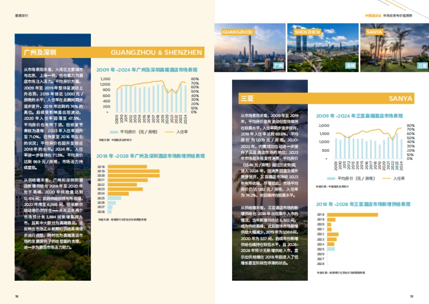Screen dimensions: 429x304
Task: Select the 广州 tag on Guangzhou photo
Action: click(x=278, y=66)
